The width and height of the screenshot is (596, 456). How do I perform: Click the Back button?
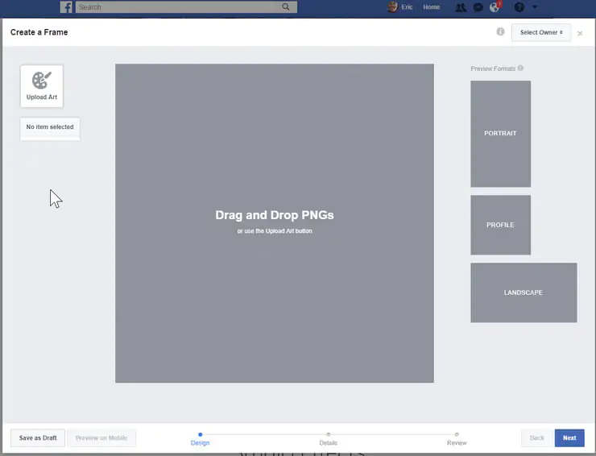(x=536, y=437)
